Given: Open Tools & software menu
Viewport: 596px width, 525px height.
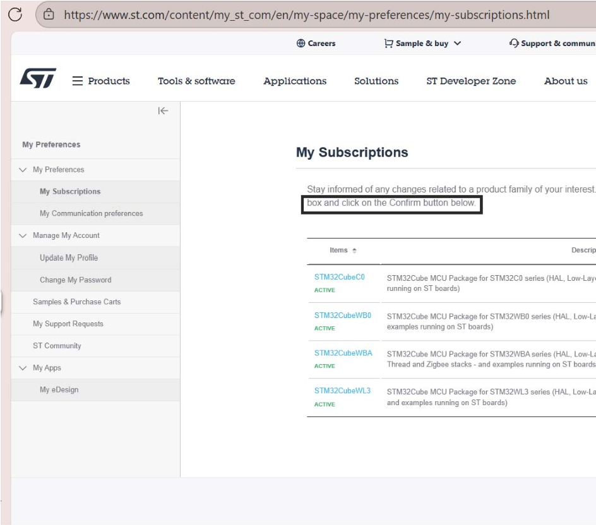Looking at the screenshot, I should click(196, 81).
